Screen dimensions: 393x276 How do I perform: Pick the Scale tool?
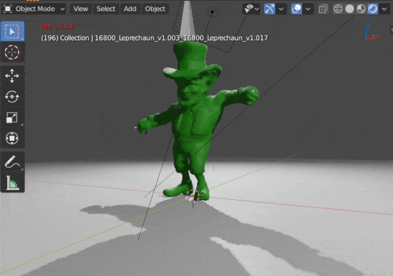click(12, 117)
